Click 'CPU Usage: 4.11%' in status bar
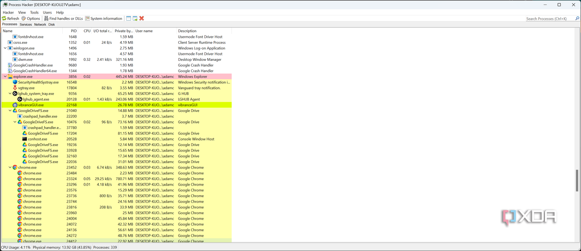 (15, 247)
